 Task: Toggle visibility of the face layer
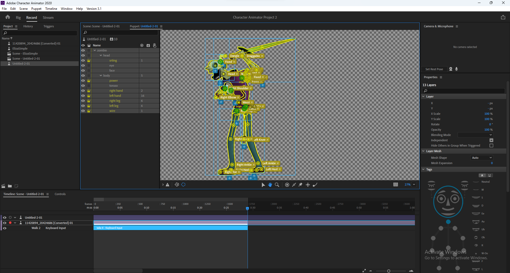pyautogui.click(x=83, y=71)
